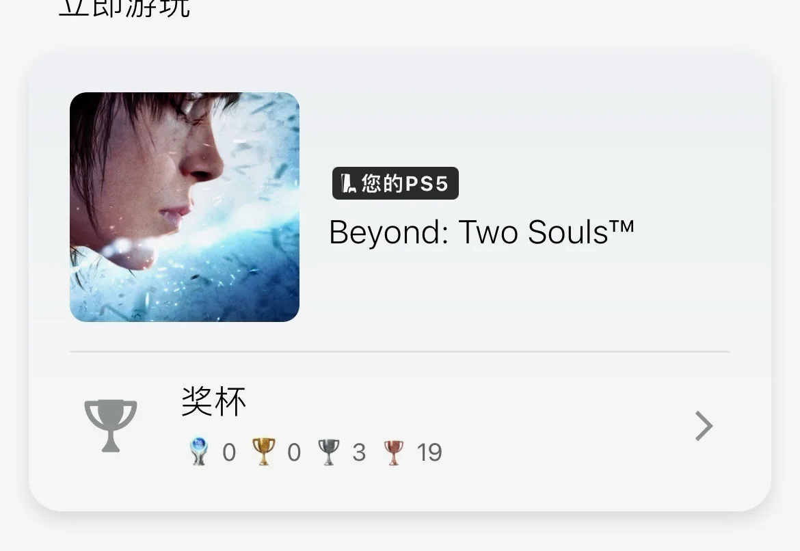800x551 pixels.
Task: Expand trophies with the right chevron
Action: tap(704, 425)
